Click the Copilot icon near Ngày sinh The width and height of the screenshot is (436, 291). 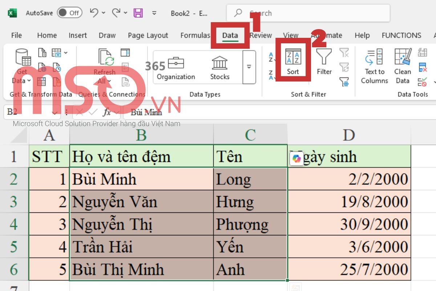297,159
